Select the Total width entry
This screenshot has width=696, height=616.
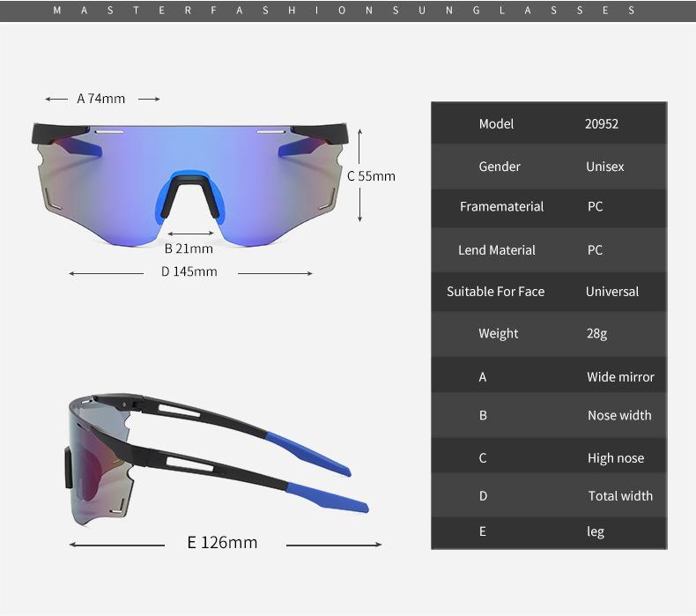[620, 495]
